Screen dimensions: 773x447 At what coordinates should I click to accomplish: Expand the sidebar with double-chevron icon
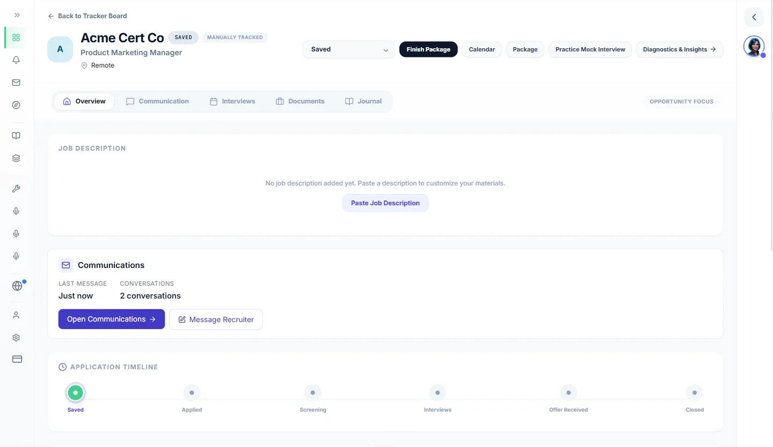point(17,15)
